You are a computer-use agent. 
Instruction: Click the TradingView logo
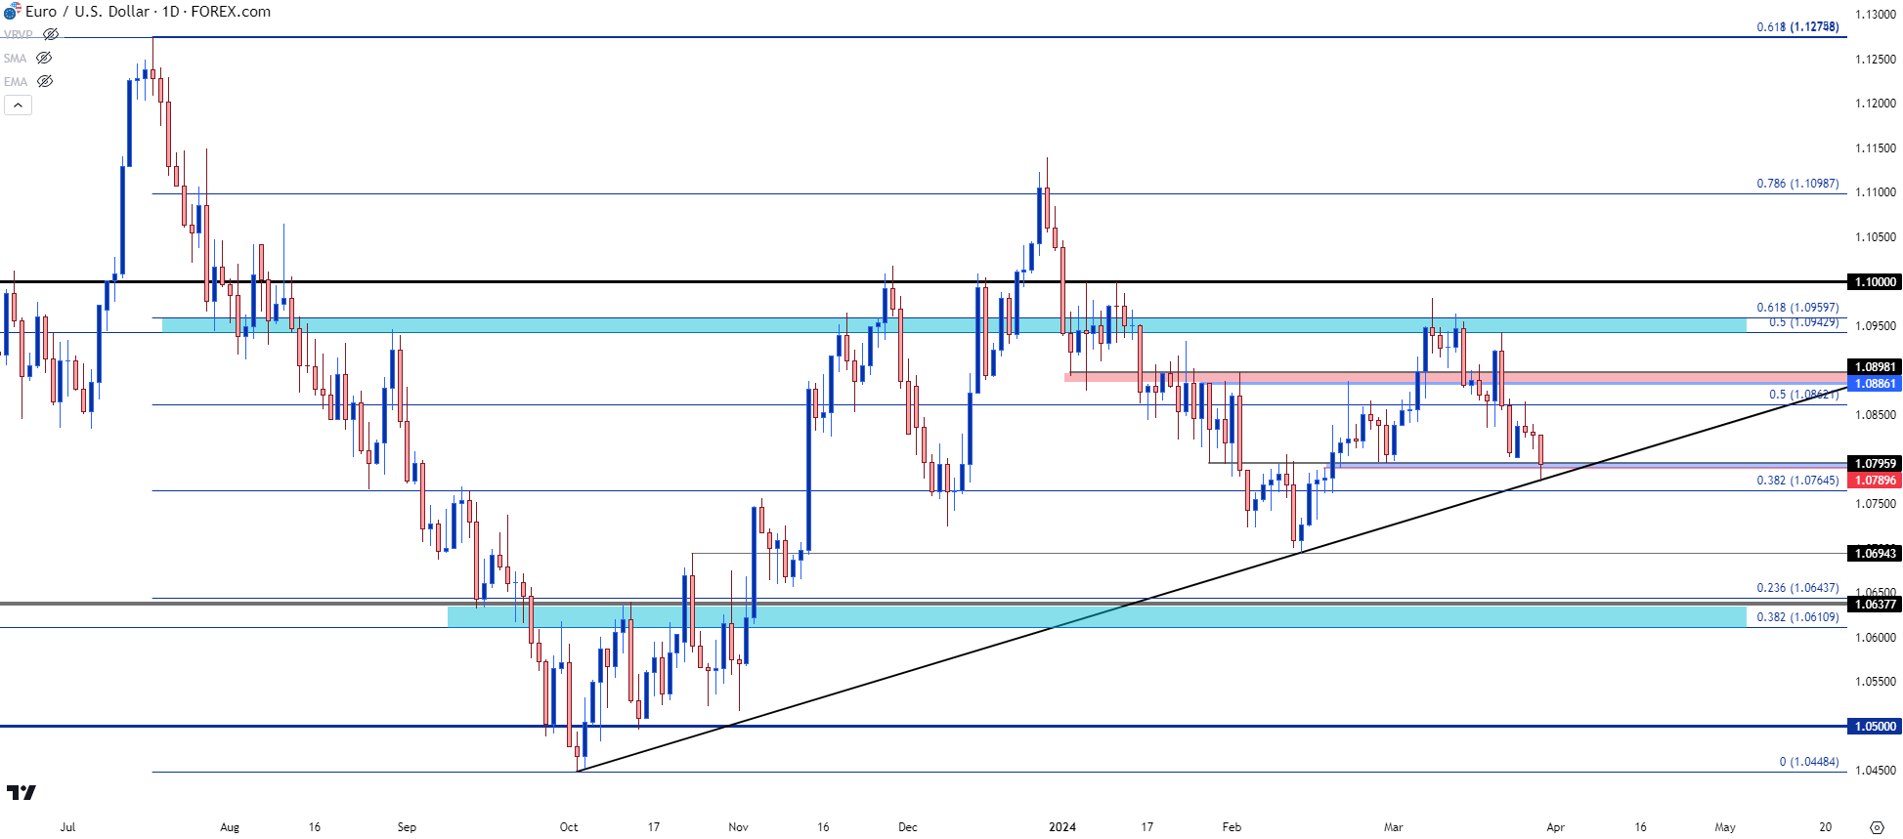(x=21, y=792)
